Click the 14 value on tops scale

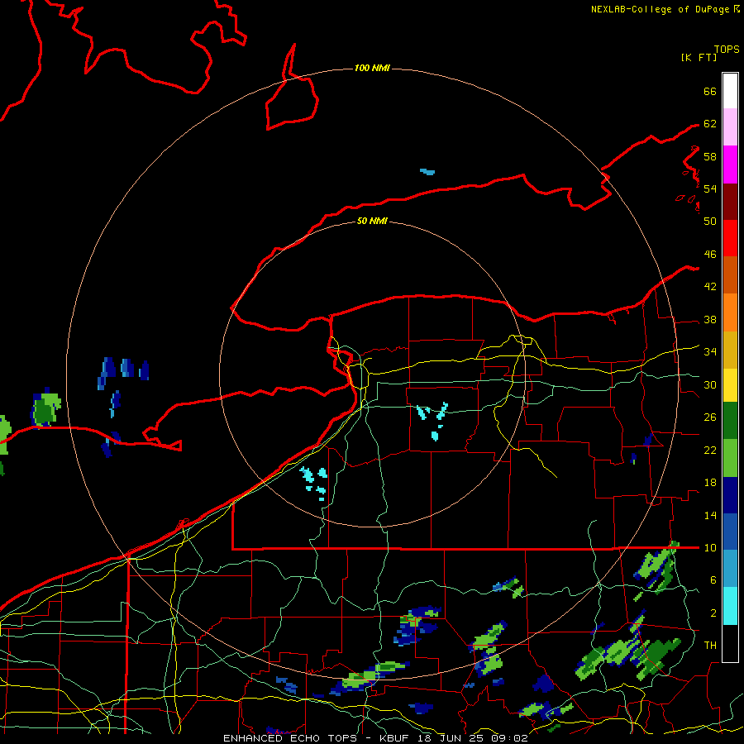coord(710,515)
